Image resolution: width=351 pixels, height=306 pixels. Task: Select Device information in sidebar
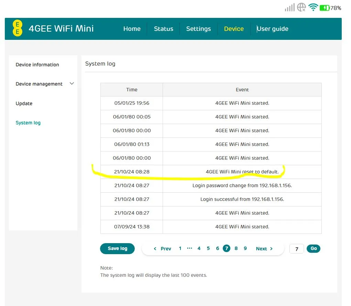pyautogui.click(x=37, y=65)
